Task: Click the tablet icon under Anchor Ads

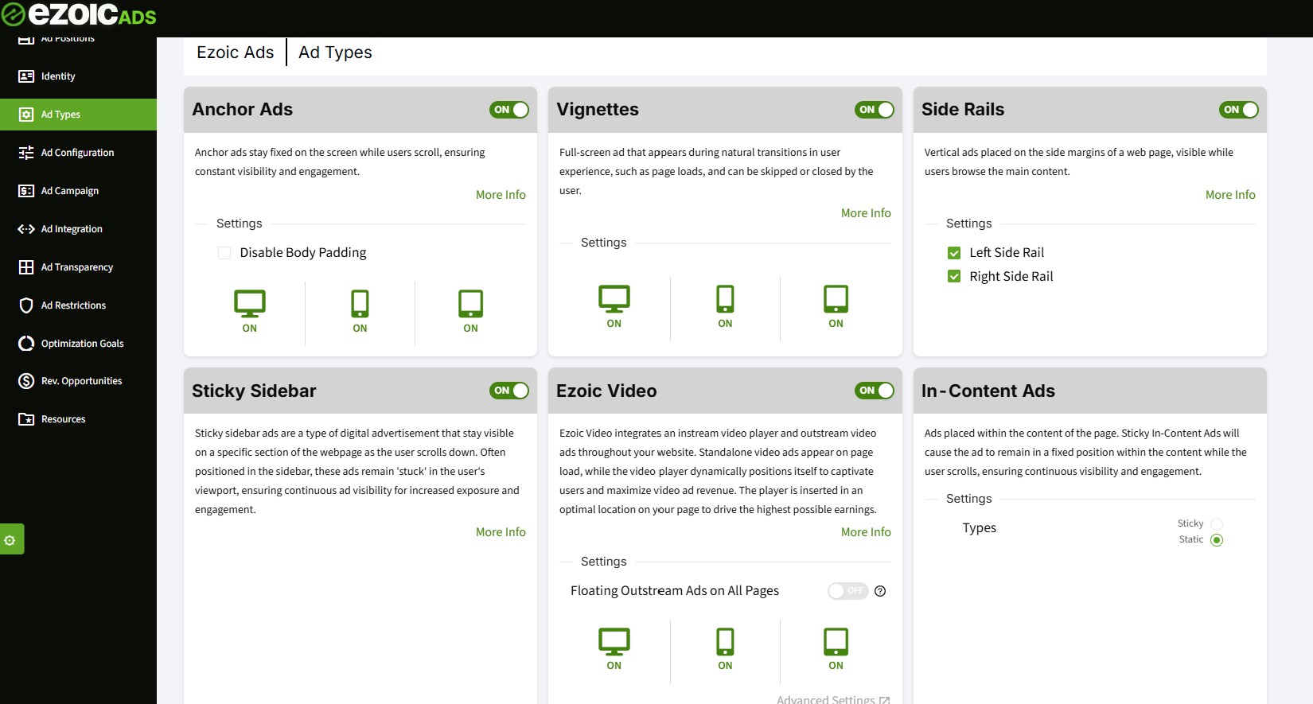Action: pyautogui.click(x=470, y=303)
